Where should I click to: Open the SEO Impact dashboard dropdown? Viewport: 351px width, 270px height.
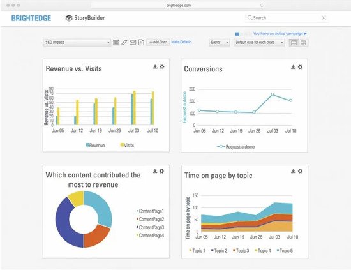point(77,43)
